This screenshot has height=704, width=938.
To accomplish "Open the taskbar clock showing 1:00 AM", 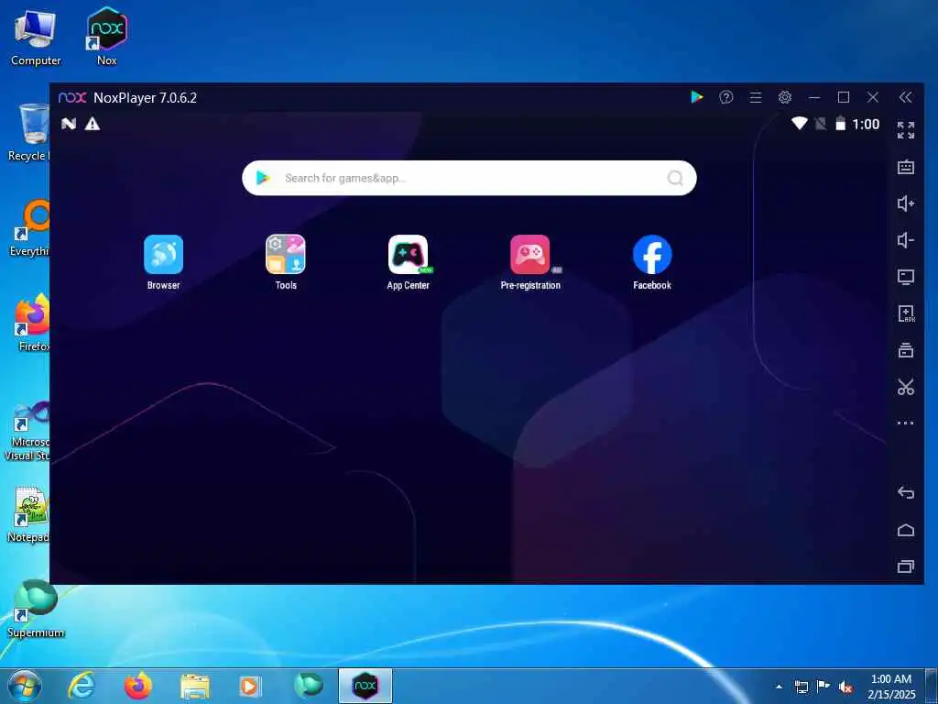I will coord(891,687).
